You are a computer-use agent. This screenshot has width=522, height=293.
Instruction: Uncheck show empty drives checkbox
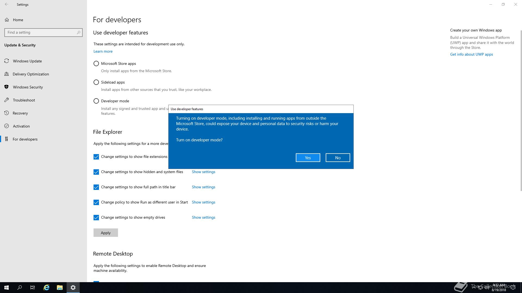click(96, 218)
